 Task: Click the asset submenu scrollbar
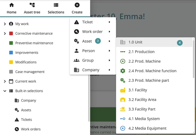tap(193, 58)
